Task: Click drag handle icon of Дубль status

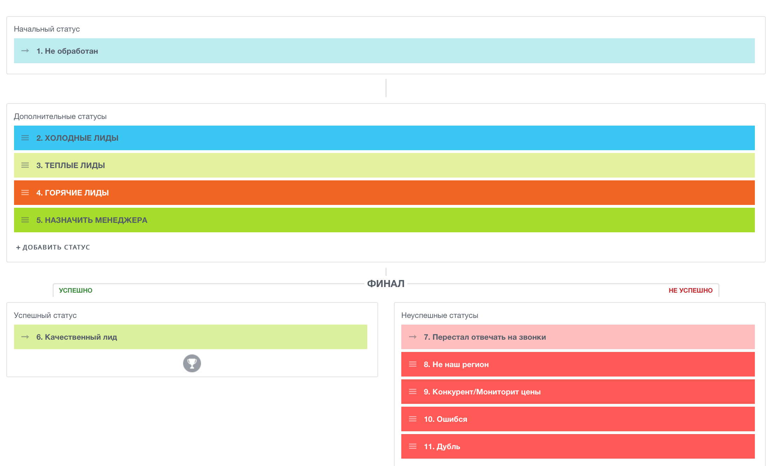Action: pos(413,446)
